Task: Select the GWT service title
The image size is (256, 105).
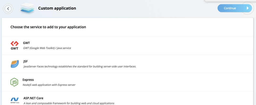Action: pos(27,43)
